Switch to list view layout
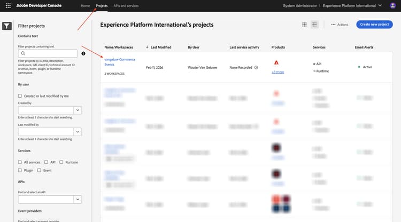This screenshot has height=222, width=401. click(x=314, y=25)
